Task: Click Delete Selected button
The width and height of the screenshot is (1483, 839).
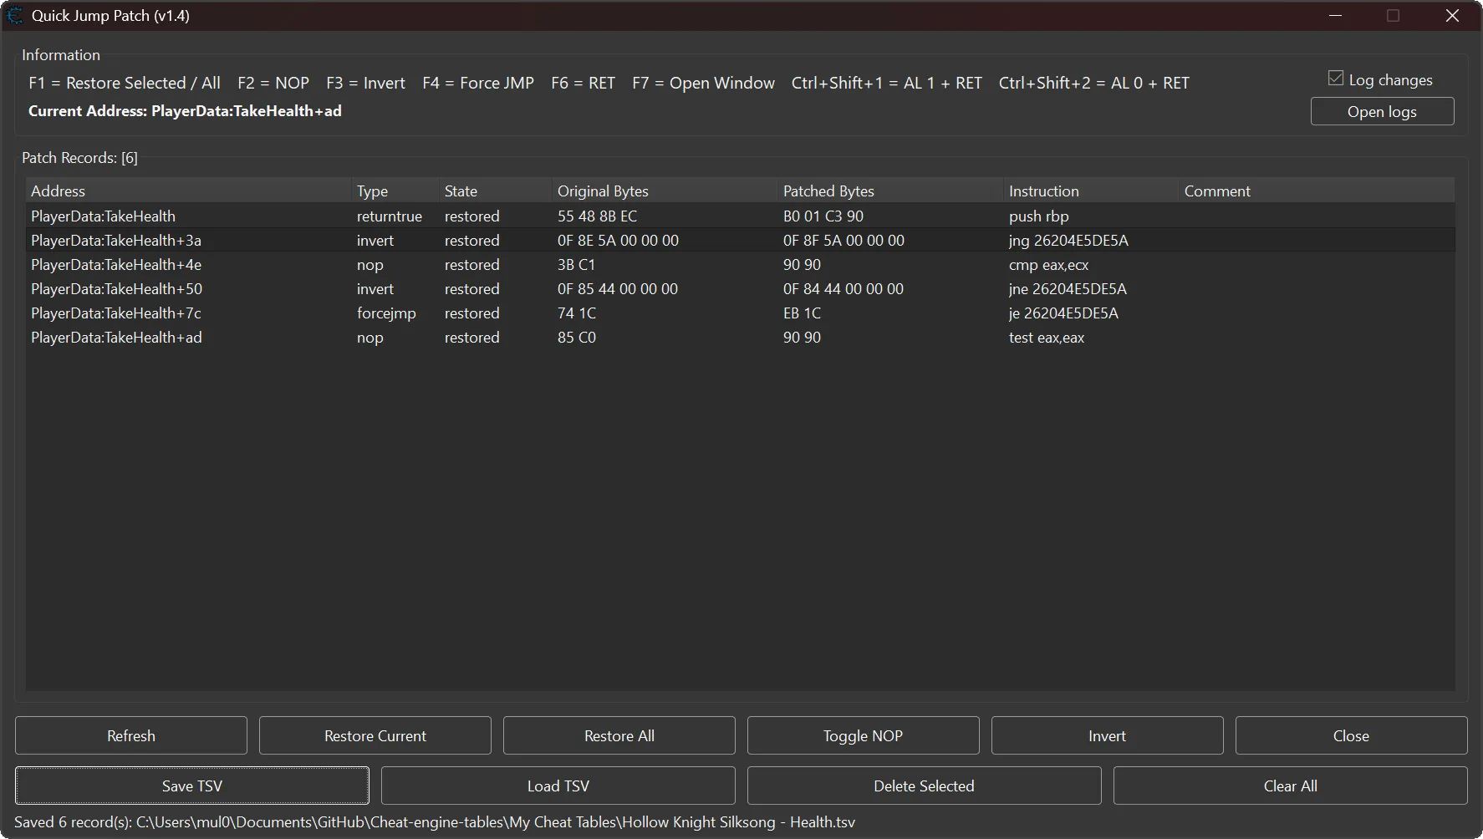Action: 925,786
